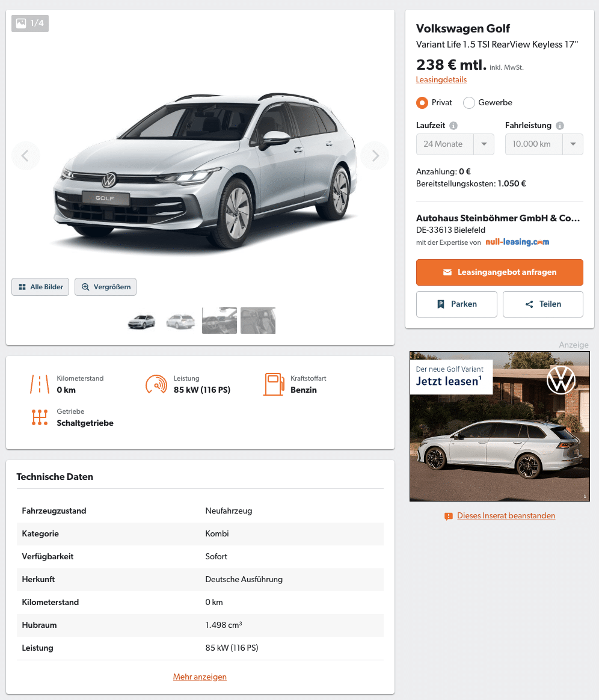The image size is (599, 700).
Task: Open the Leasingdetails link
Action: point(441,80)
